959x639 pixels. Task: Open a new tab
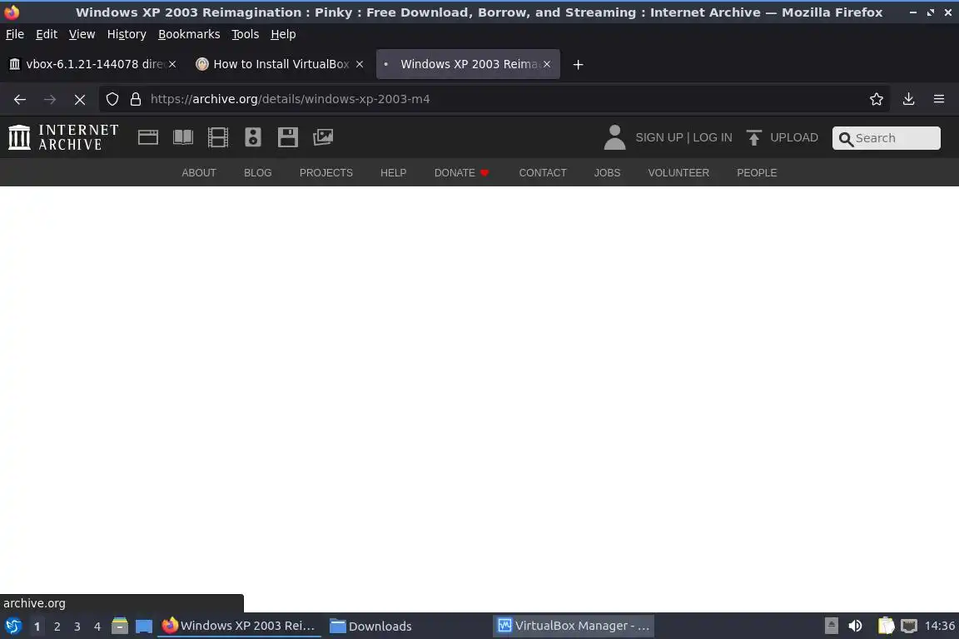pos(578,64)
